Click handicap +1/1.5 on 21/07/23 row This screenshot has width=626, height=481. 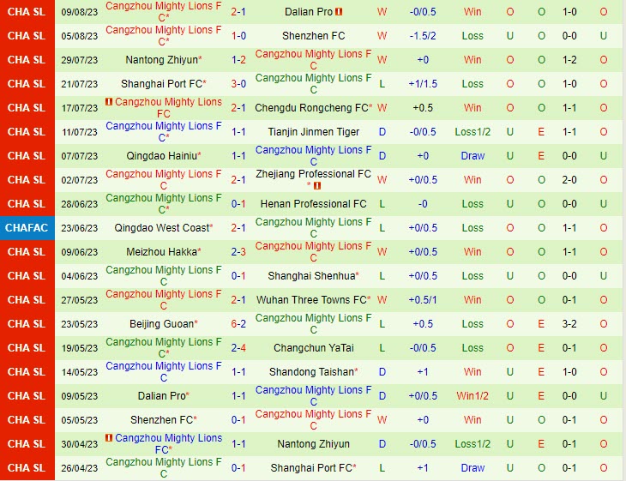pyautogui.click(x=423, y=84)
